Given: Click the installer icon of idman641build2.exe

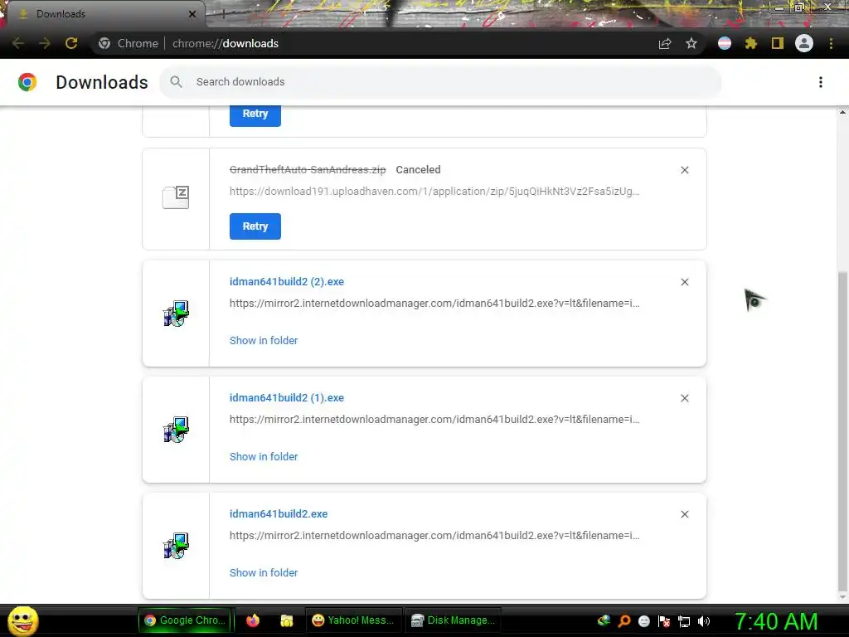Looking at the screenshot, I should 176,546.
